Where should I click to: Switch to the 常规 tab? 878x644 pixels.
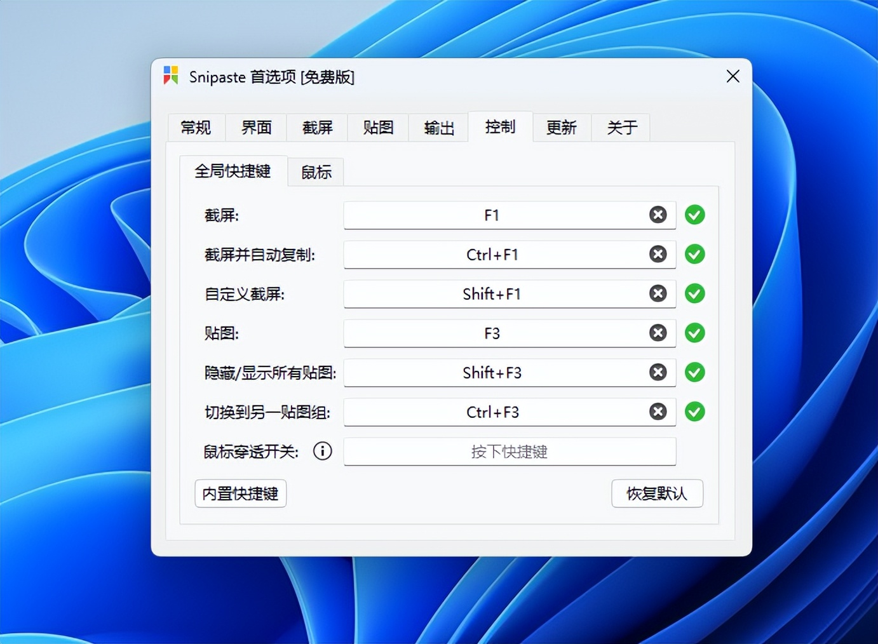195,128
